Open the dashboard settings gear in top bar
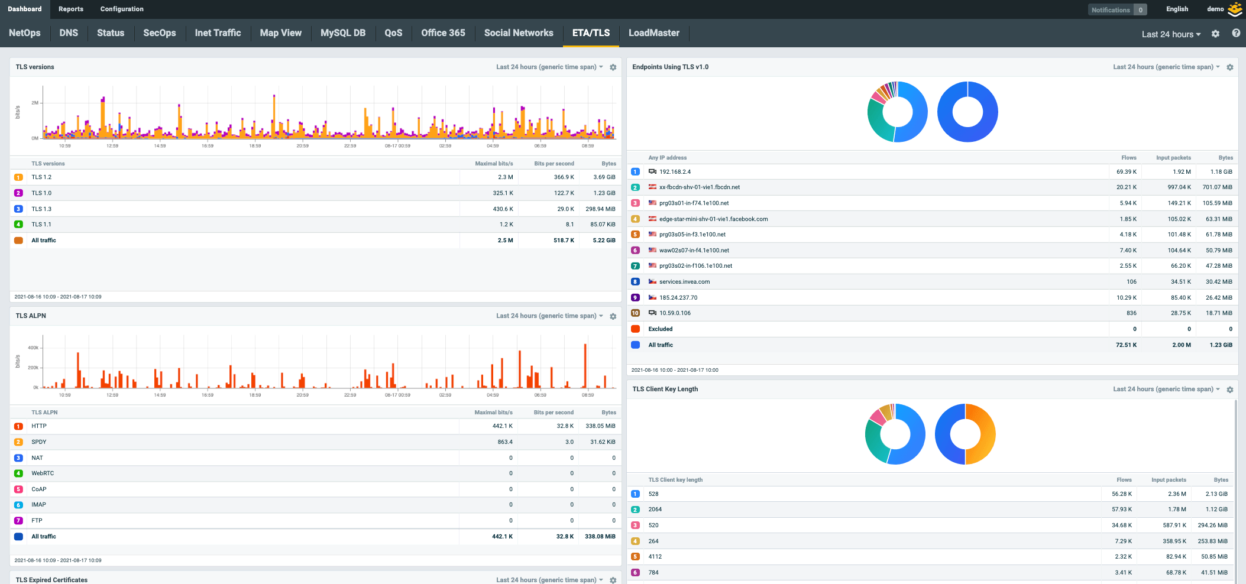 [x=1215, y=34]
